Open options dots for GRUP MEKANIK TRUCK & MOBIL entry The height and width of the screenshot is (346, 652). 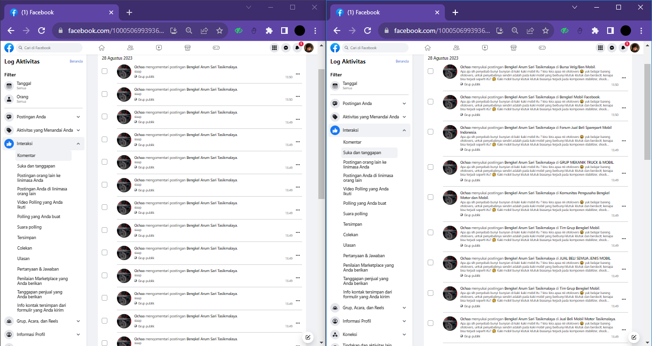click(x=624, y=173)
